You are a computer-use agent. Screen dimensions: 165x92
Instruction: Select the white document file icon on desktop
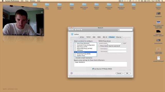(x=158, y=58)
